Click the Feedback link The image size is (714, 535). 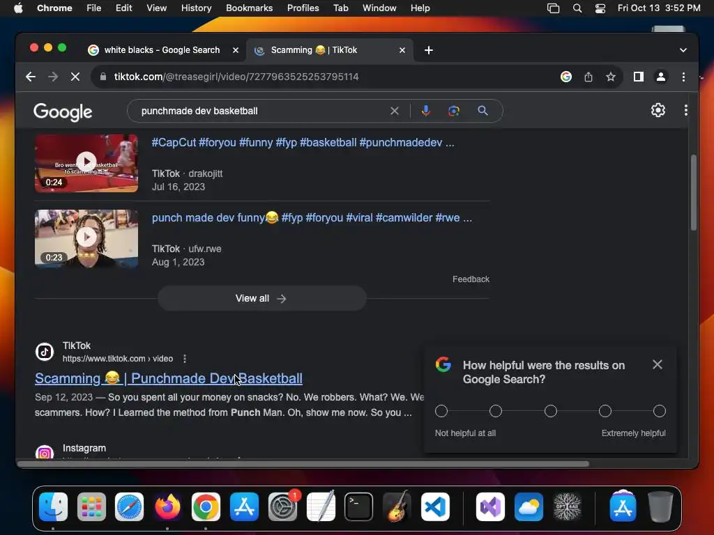coord(471,279)
